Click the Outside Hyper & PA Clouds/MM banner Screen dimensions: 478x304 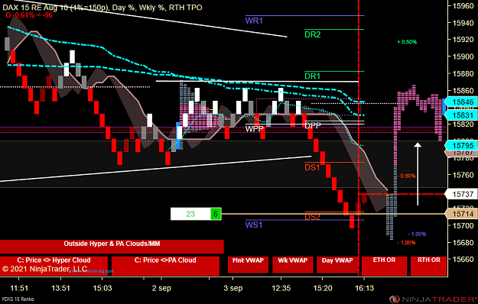pos(112,247)
